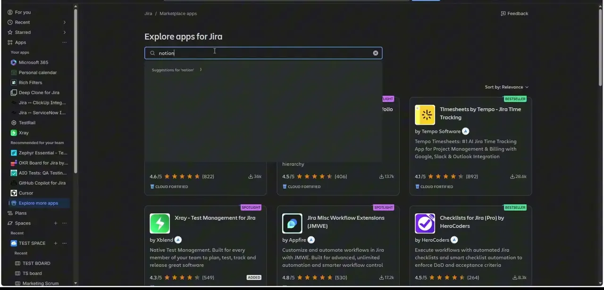
Task: Open the Apps grid icon
Action: (10, 42)
